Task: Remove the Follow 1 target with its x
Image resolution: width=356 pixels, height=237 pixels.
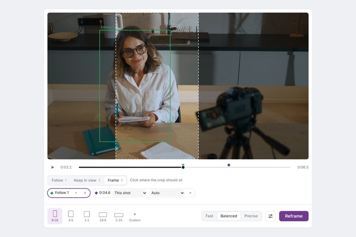Action: 85,193
